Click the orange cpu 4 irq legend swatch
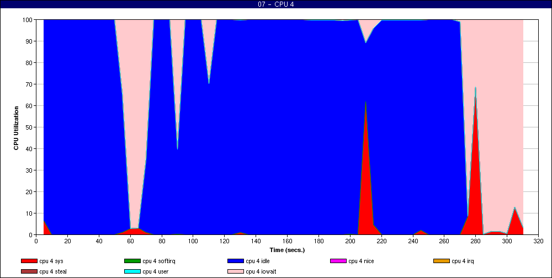Image resolution: width=552 pixels, height=278 pixels. [441, 261]
